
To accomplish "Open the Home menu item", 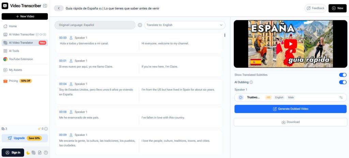I will (x=25, y=26).
